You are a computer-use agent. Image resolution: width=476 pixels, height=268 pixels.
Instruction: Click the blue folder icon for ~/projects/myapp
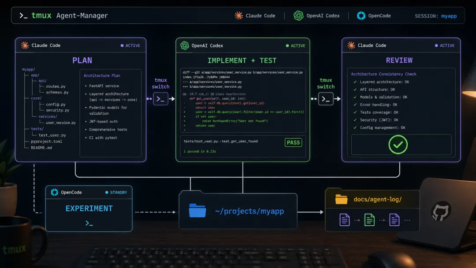click(197, 211)
